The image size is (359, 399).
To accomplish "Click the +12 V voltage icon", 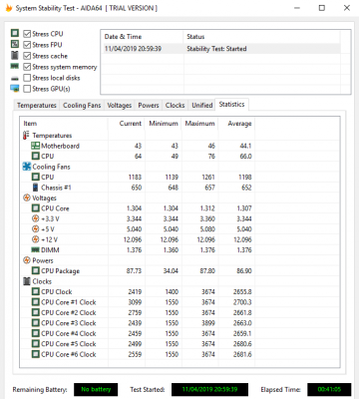I will click(35, 239).
